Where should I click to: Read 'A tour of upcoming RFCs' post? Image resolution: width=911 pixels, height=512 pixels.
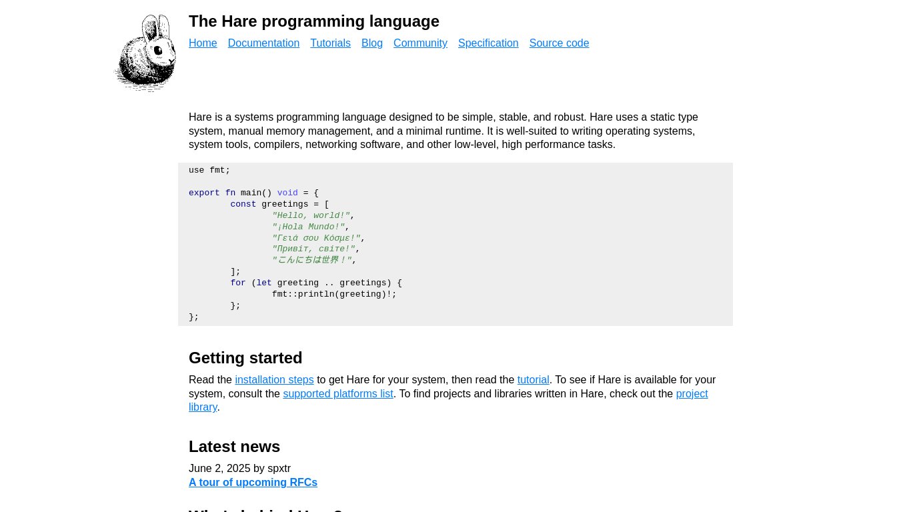pyautogui.click(x=253, y=483)
